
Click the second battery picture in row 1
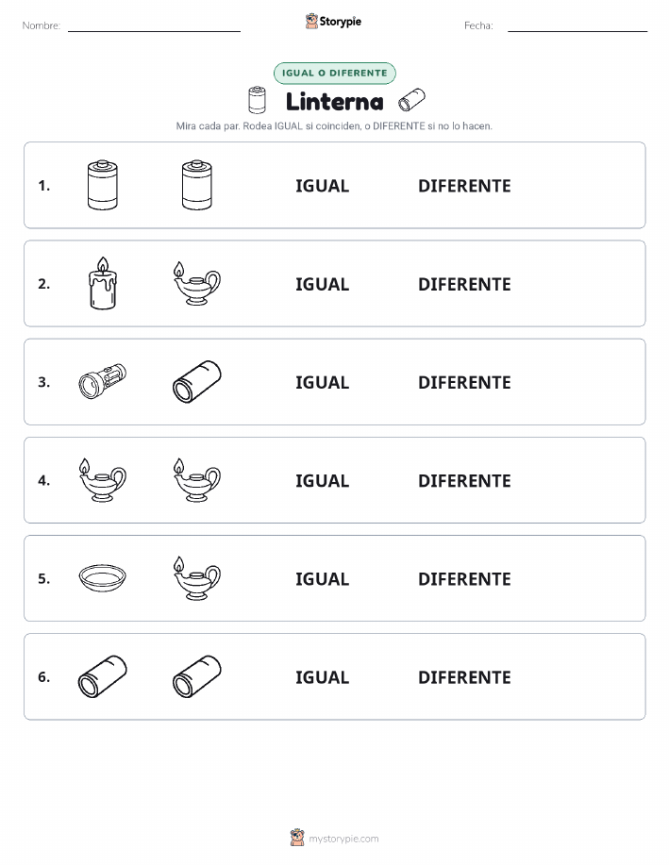click(x=197, y=185)
